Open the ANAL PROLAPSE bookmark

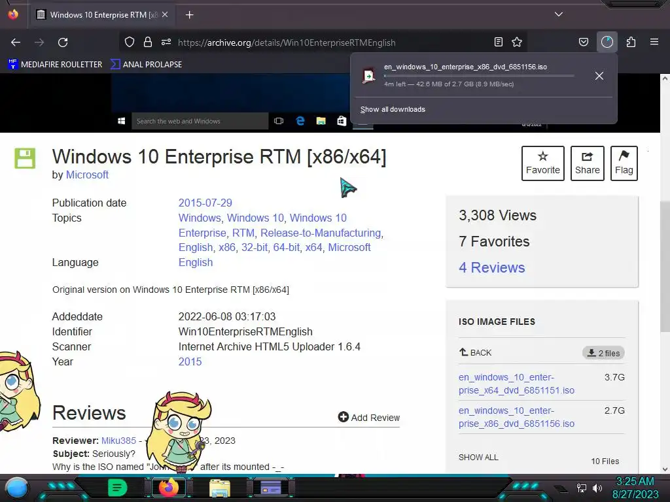pyautogui.click(x=147, y=65)
